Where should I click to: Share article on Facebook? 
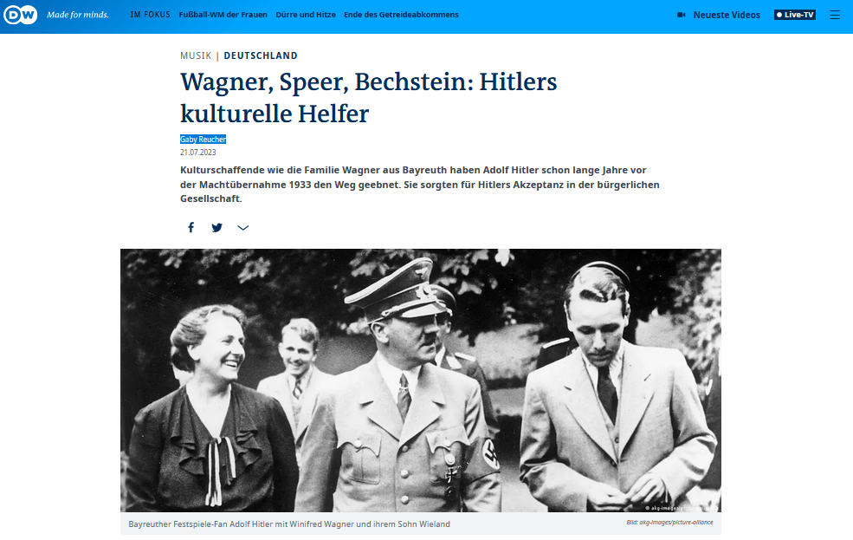(x=191, y=228)
